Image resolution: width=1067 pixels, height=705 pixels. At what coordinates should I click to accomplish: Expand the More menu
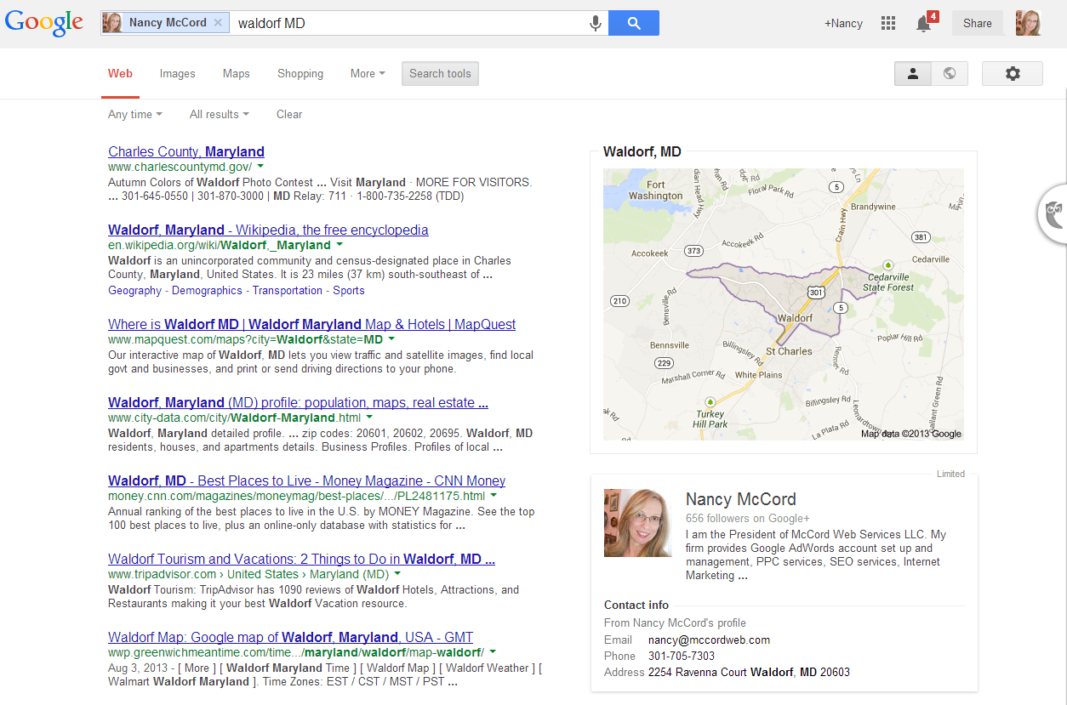click(368, 73)
